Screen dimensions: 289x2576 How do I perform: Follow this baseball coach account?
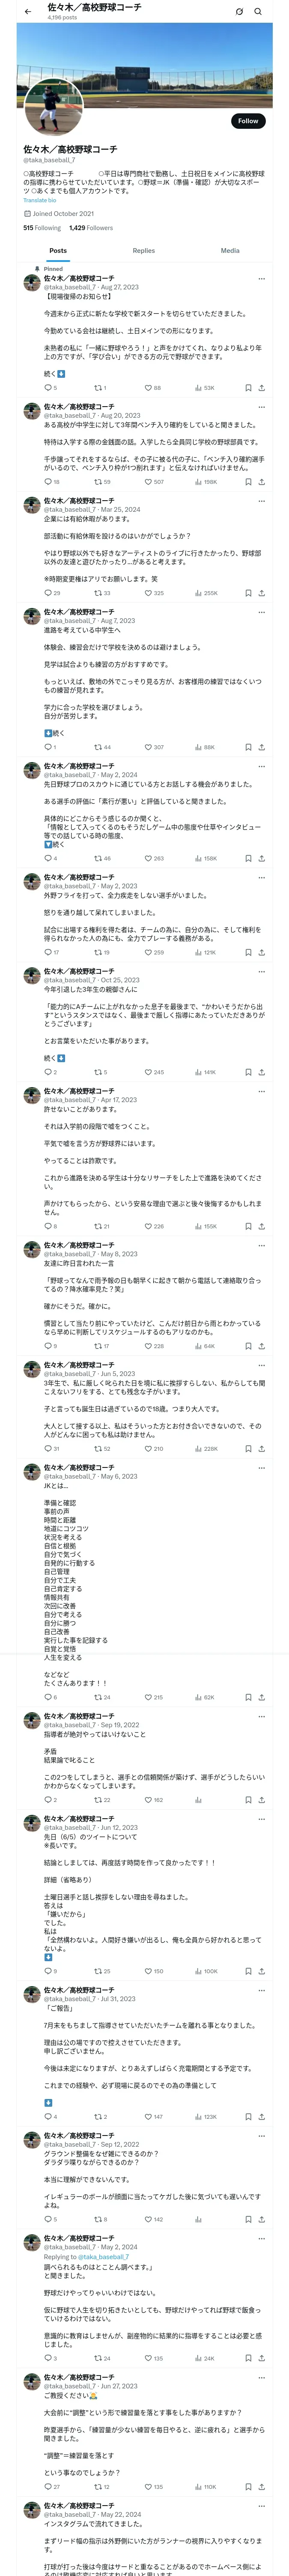pos(247,121)
